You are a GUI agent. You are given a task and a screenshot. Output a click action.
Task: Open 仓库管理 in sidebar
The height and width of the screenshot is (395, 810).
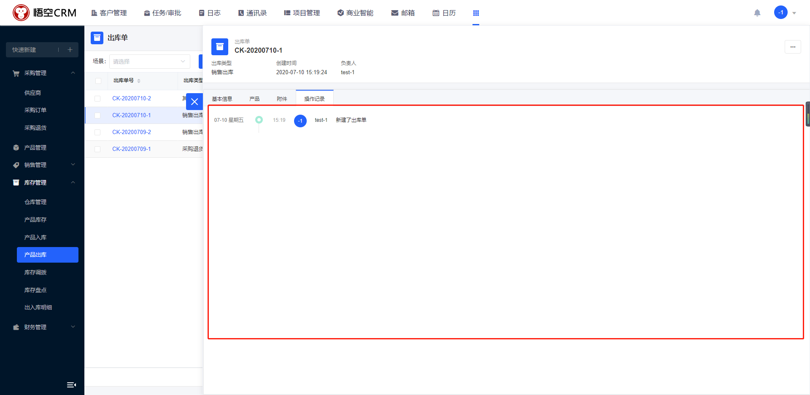(x=35, y=202)
